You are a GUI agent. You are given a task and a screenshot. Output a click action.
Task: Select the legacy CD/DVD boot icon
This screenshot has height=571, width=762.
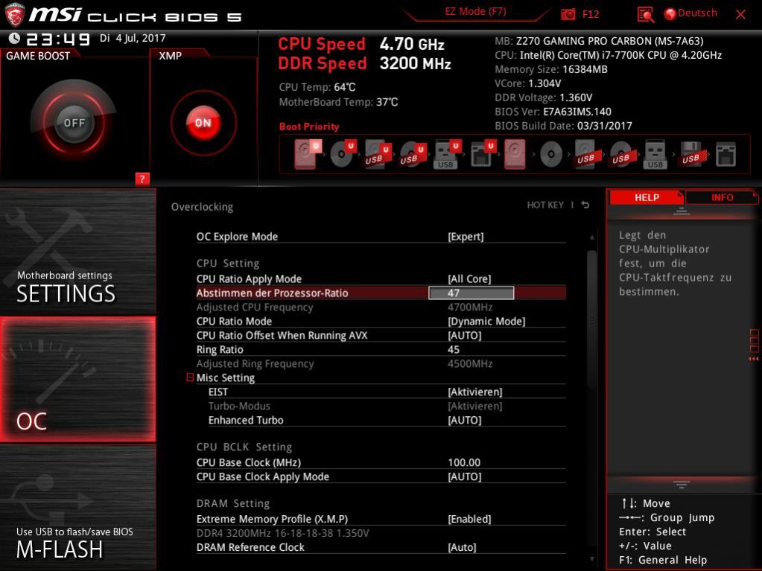551,154
